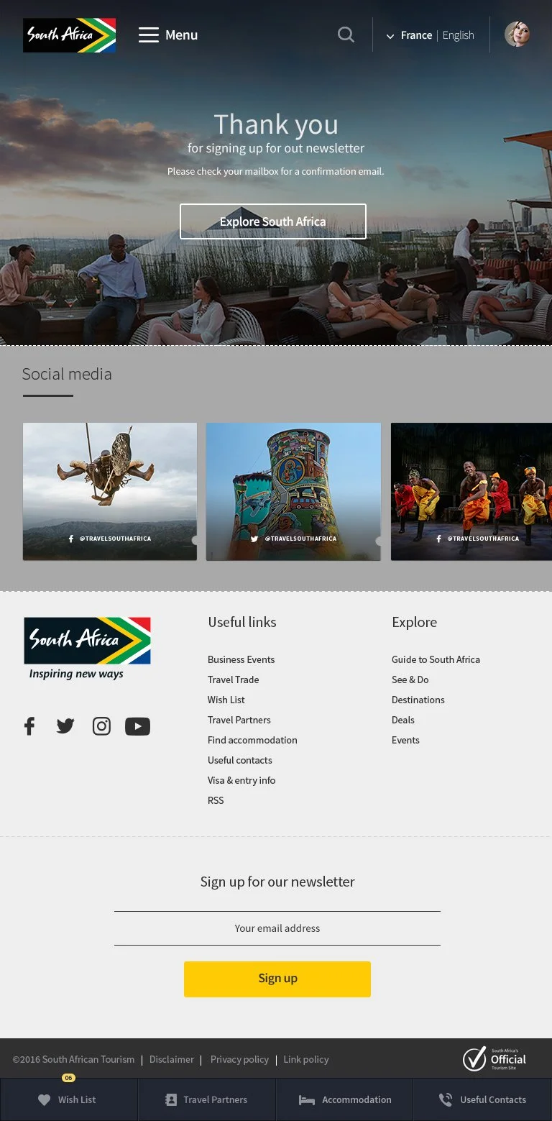Open Guide to South Africa link
Image resolution: width=552 pixels, height=1121 pixels.
pyautogui.click(x=436, y=659)
